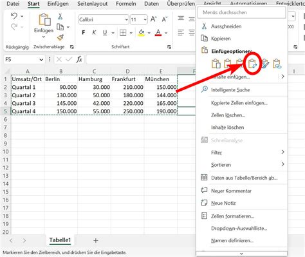305x257 pixels.
Task: Open the font size 11 dropdown
Action: coord(145,20)
